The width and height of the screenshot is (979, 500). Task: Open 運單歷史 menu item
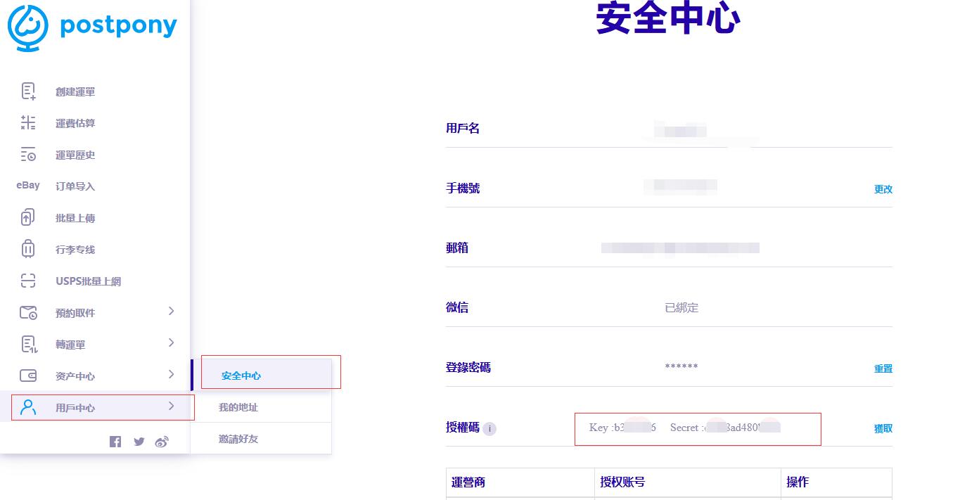click(x=75, y=155)
